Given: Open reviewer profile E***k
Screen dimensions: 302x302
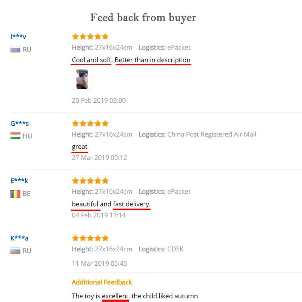Looking at the screenshot, I should 19,181.
